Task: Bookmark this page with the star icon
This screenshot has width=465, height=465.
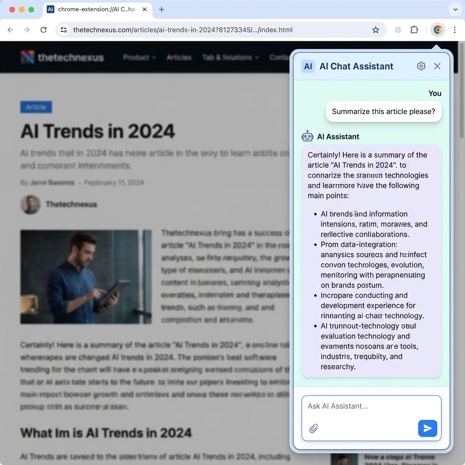Action: [376, 30]
